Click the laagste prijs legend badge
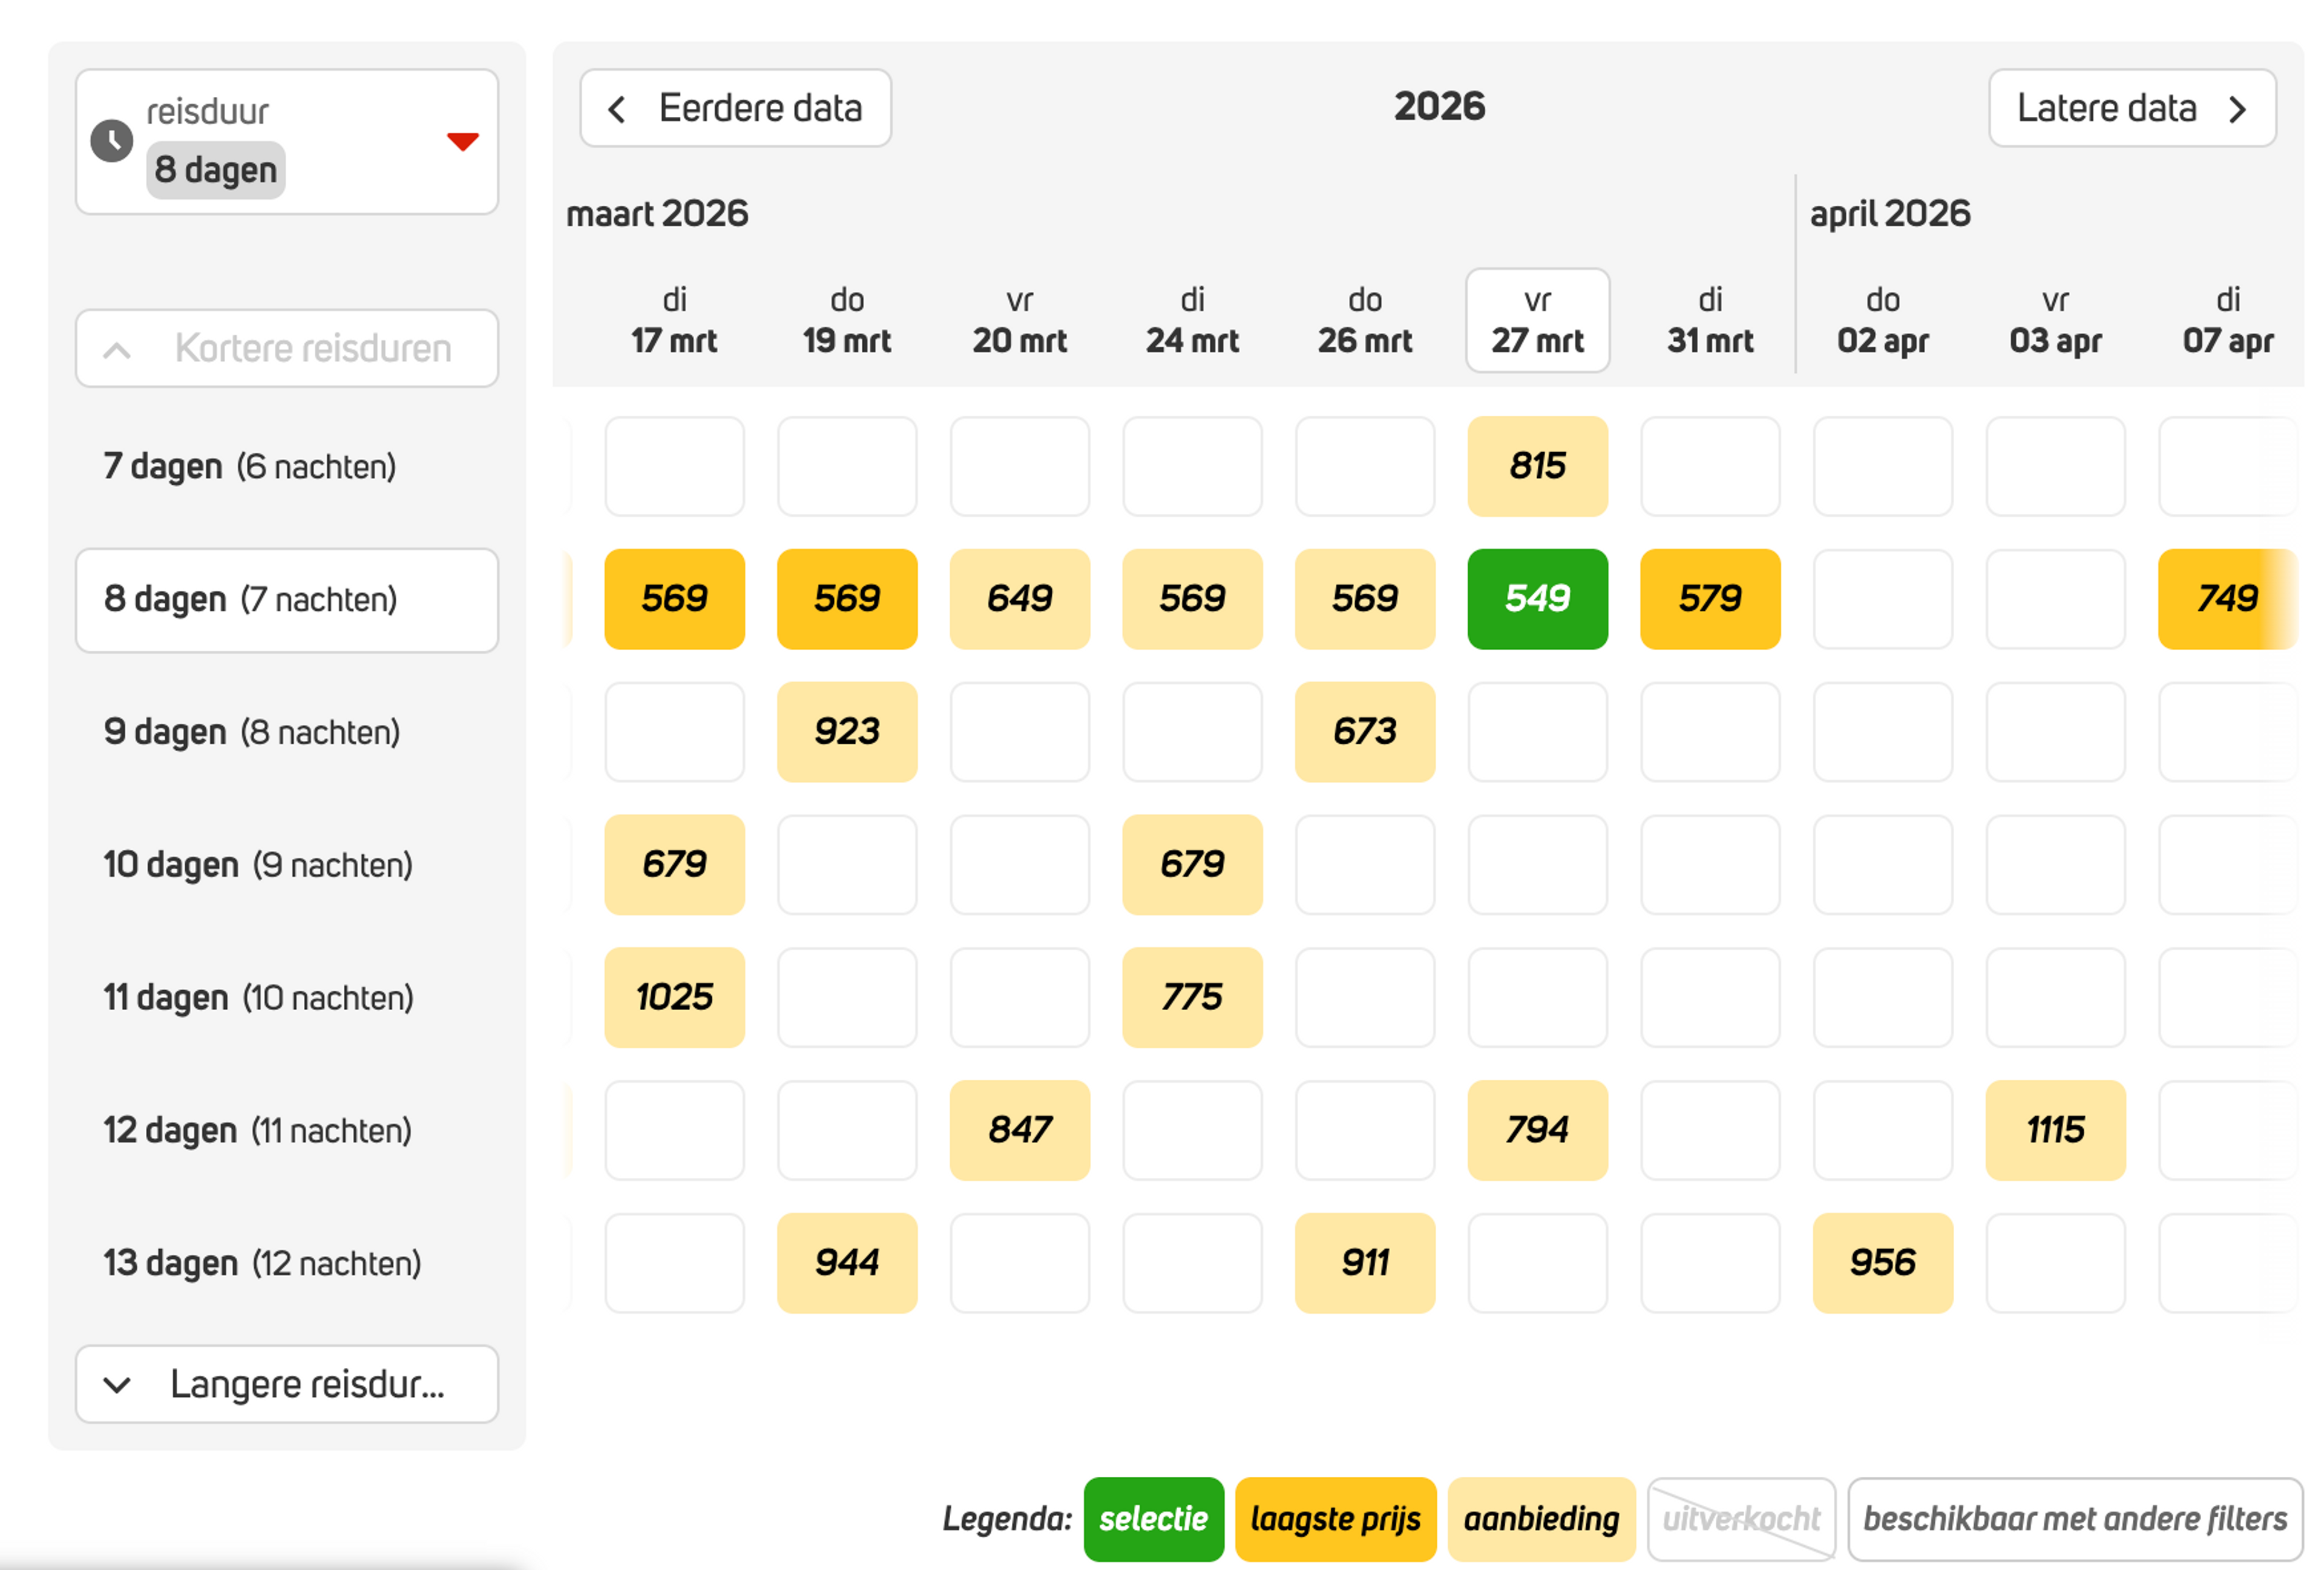2324x1570 pixels. click(1335, 1519)
